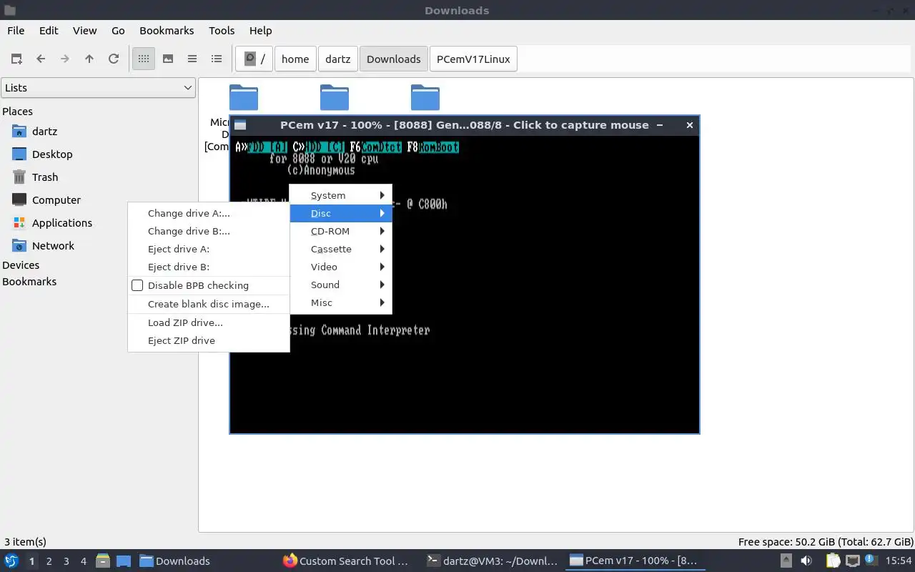Open the third folder in Downloads
The image size is (915, 572).
pyautogui.click(x=425, y=98)
